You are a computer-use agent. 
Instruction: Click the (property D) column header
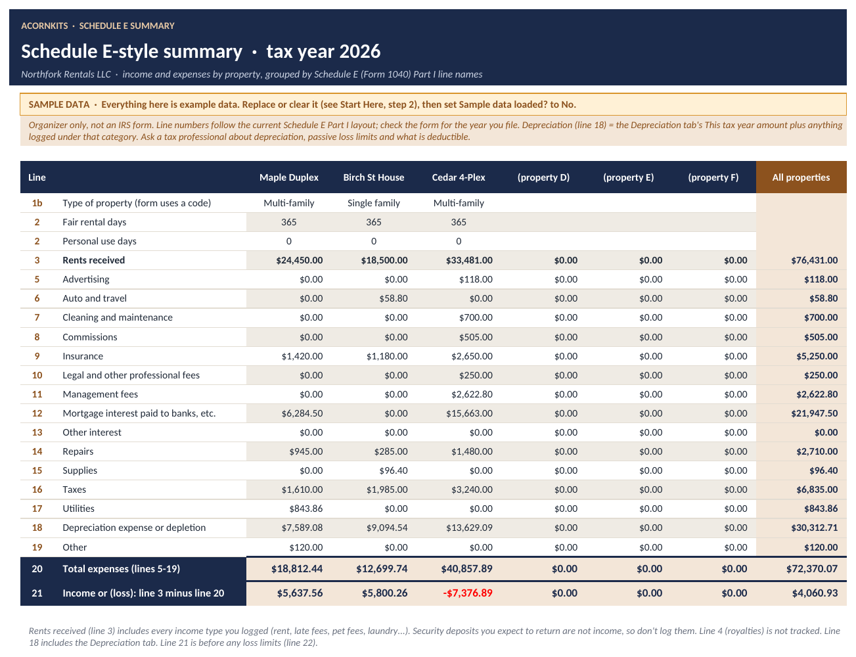coord(543,177)
